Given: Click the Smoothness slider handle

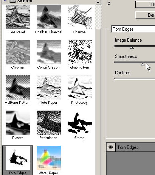Looking at the screenshot, I should (x=143, y=64).
